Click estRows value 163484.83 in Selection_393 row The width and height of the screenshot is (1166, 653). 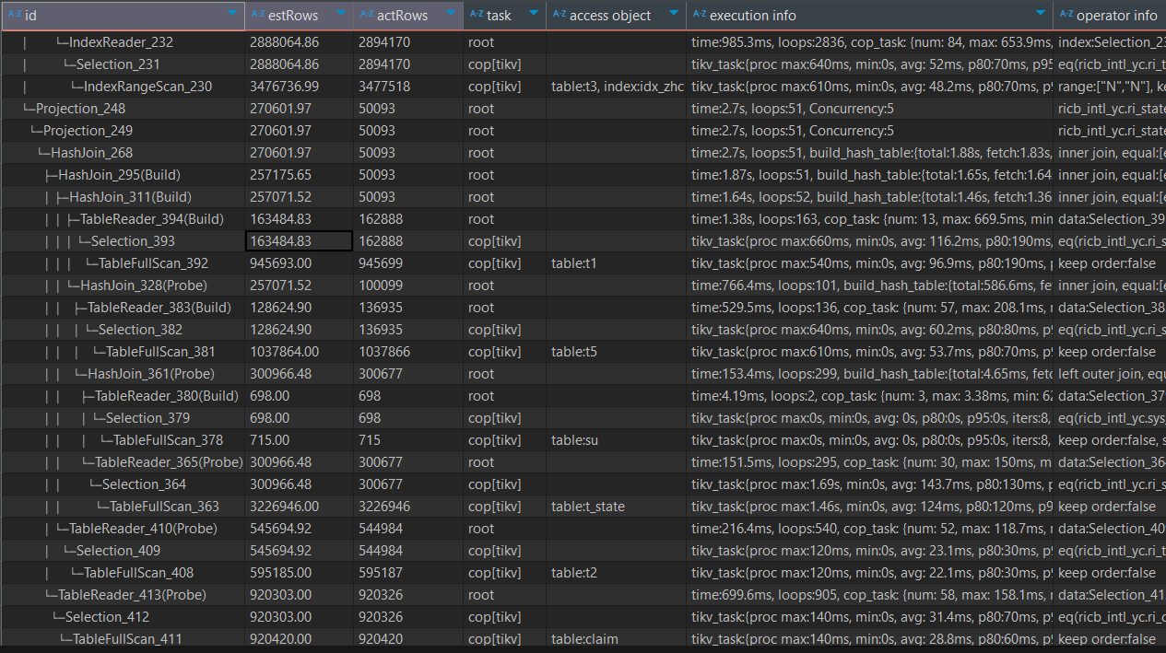[x=299, y=241]
